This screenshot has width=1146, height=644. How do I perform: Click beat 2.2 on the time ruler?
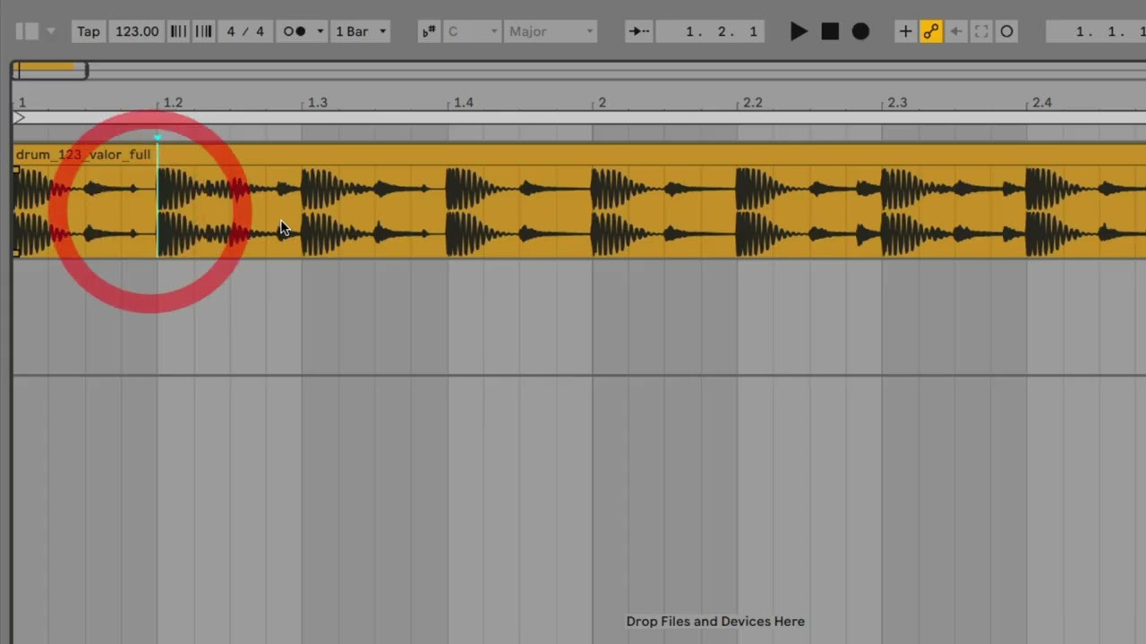pyautogui.click(x=753, y=103)
